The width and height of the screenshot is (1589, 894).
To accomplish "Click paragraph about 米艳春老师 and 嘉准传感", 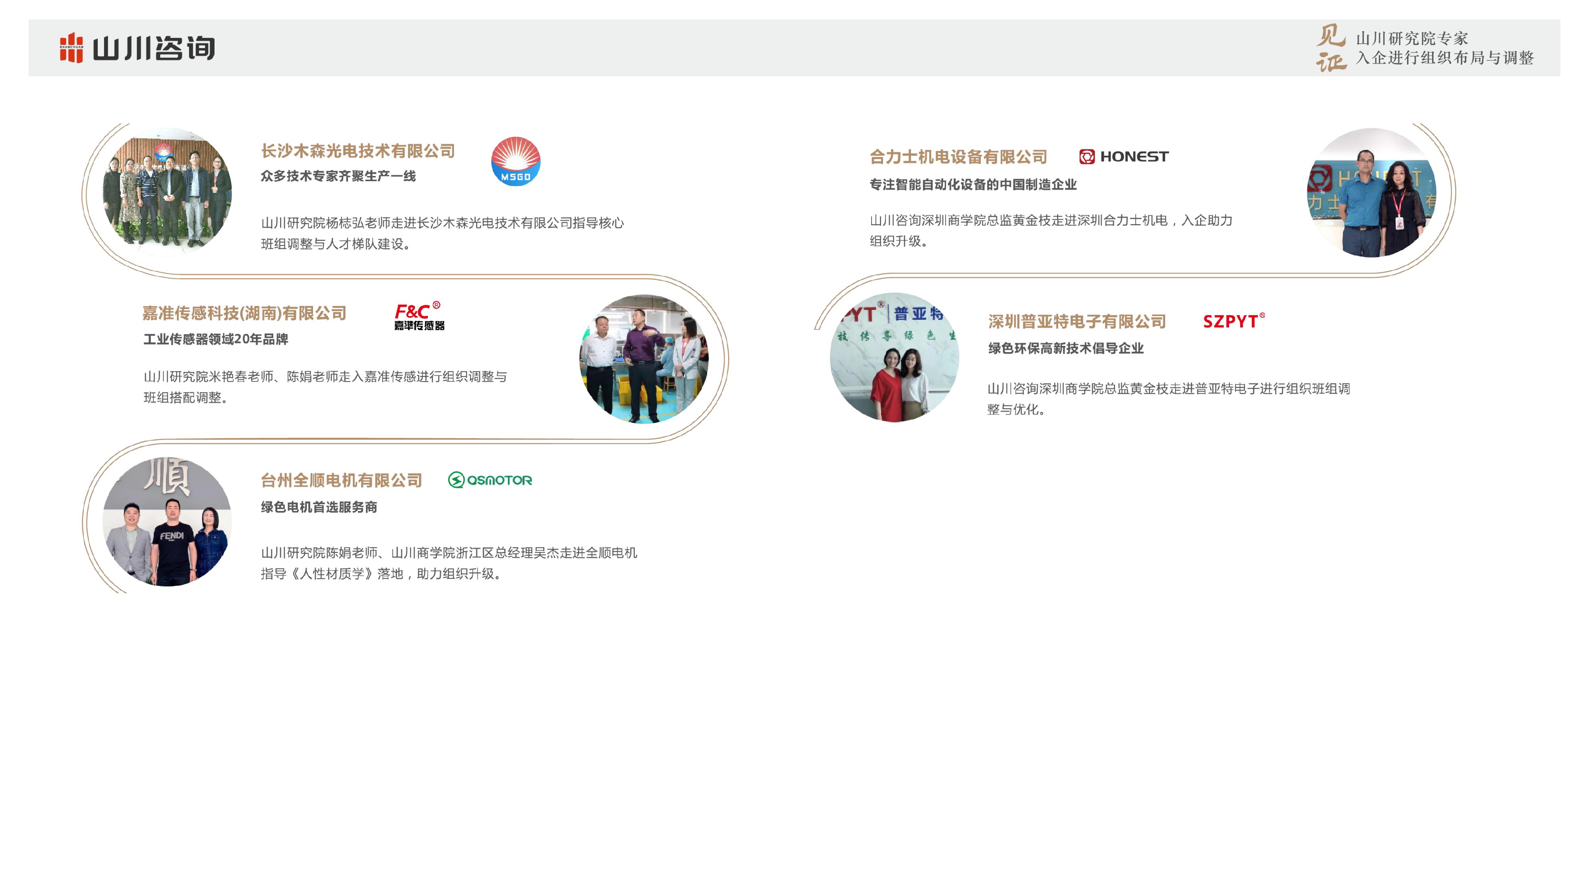I will (325, 387).
